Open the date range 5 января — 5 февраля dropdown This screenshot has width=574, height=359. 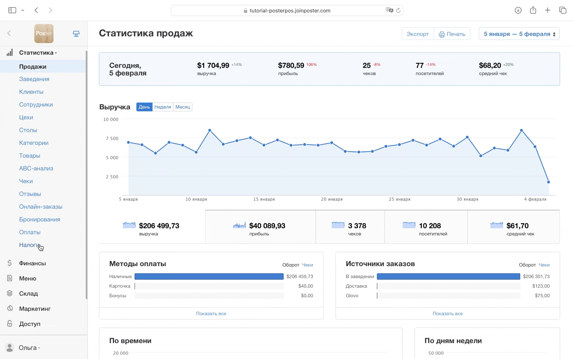(x=519, y=34)
